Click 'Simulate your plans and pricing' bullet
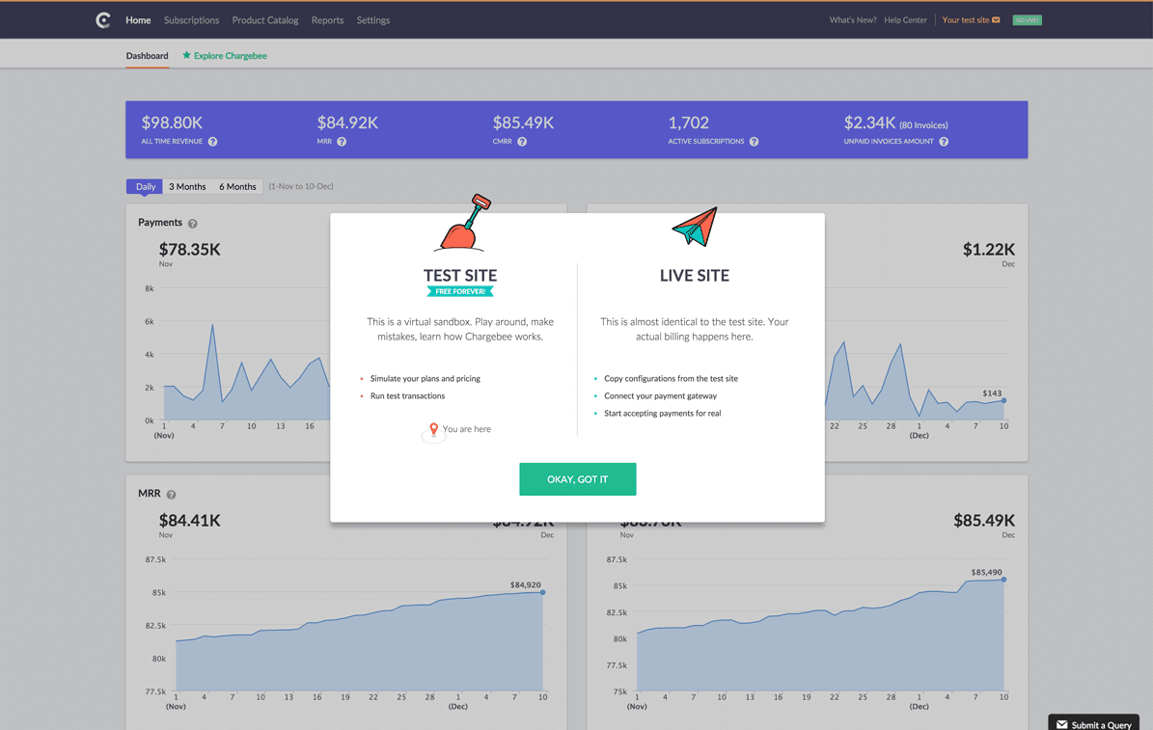1153x730 pixels. click(426, 379)
